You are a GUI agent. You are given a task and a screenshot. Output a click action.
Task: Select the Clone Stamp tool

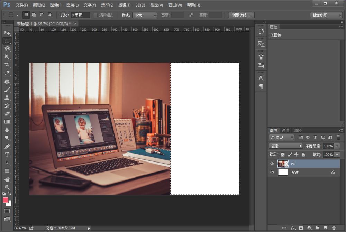pos(7,98)
